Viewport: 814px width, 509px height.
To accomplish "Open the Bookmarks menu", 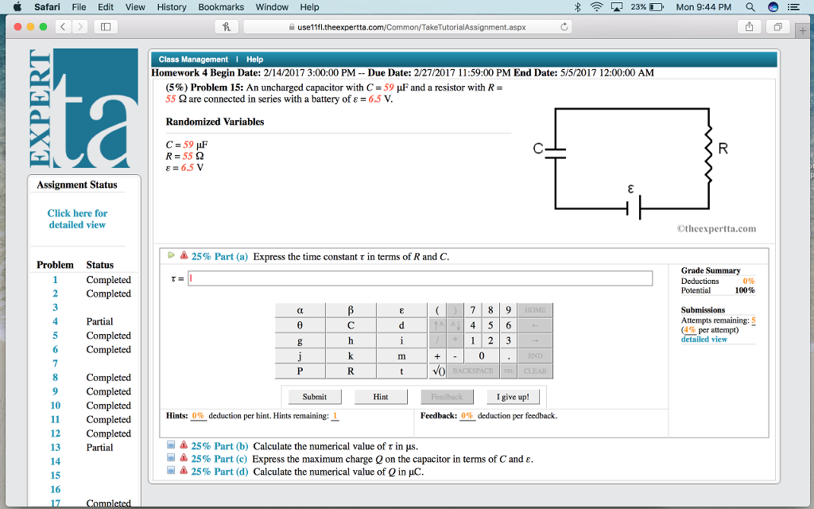I will (221, 7).
